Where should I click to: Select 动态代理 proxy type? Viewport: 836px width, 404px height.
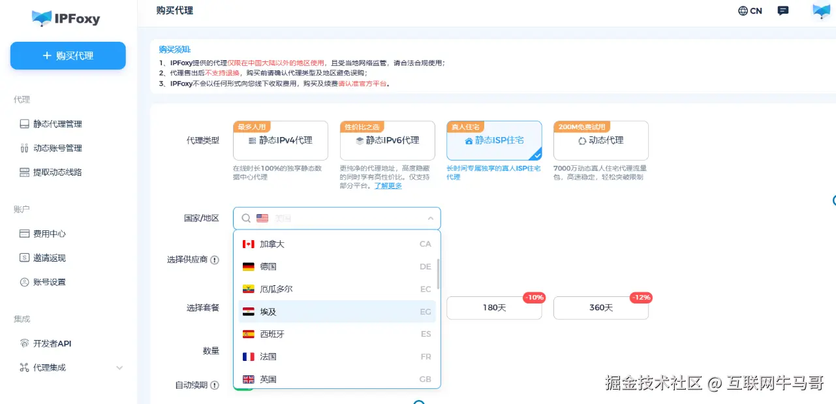coord(601,140)
